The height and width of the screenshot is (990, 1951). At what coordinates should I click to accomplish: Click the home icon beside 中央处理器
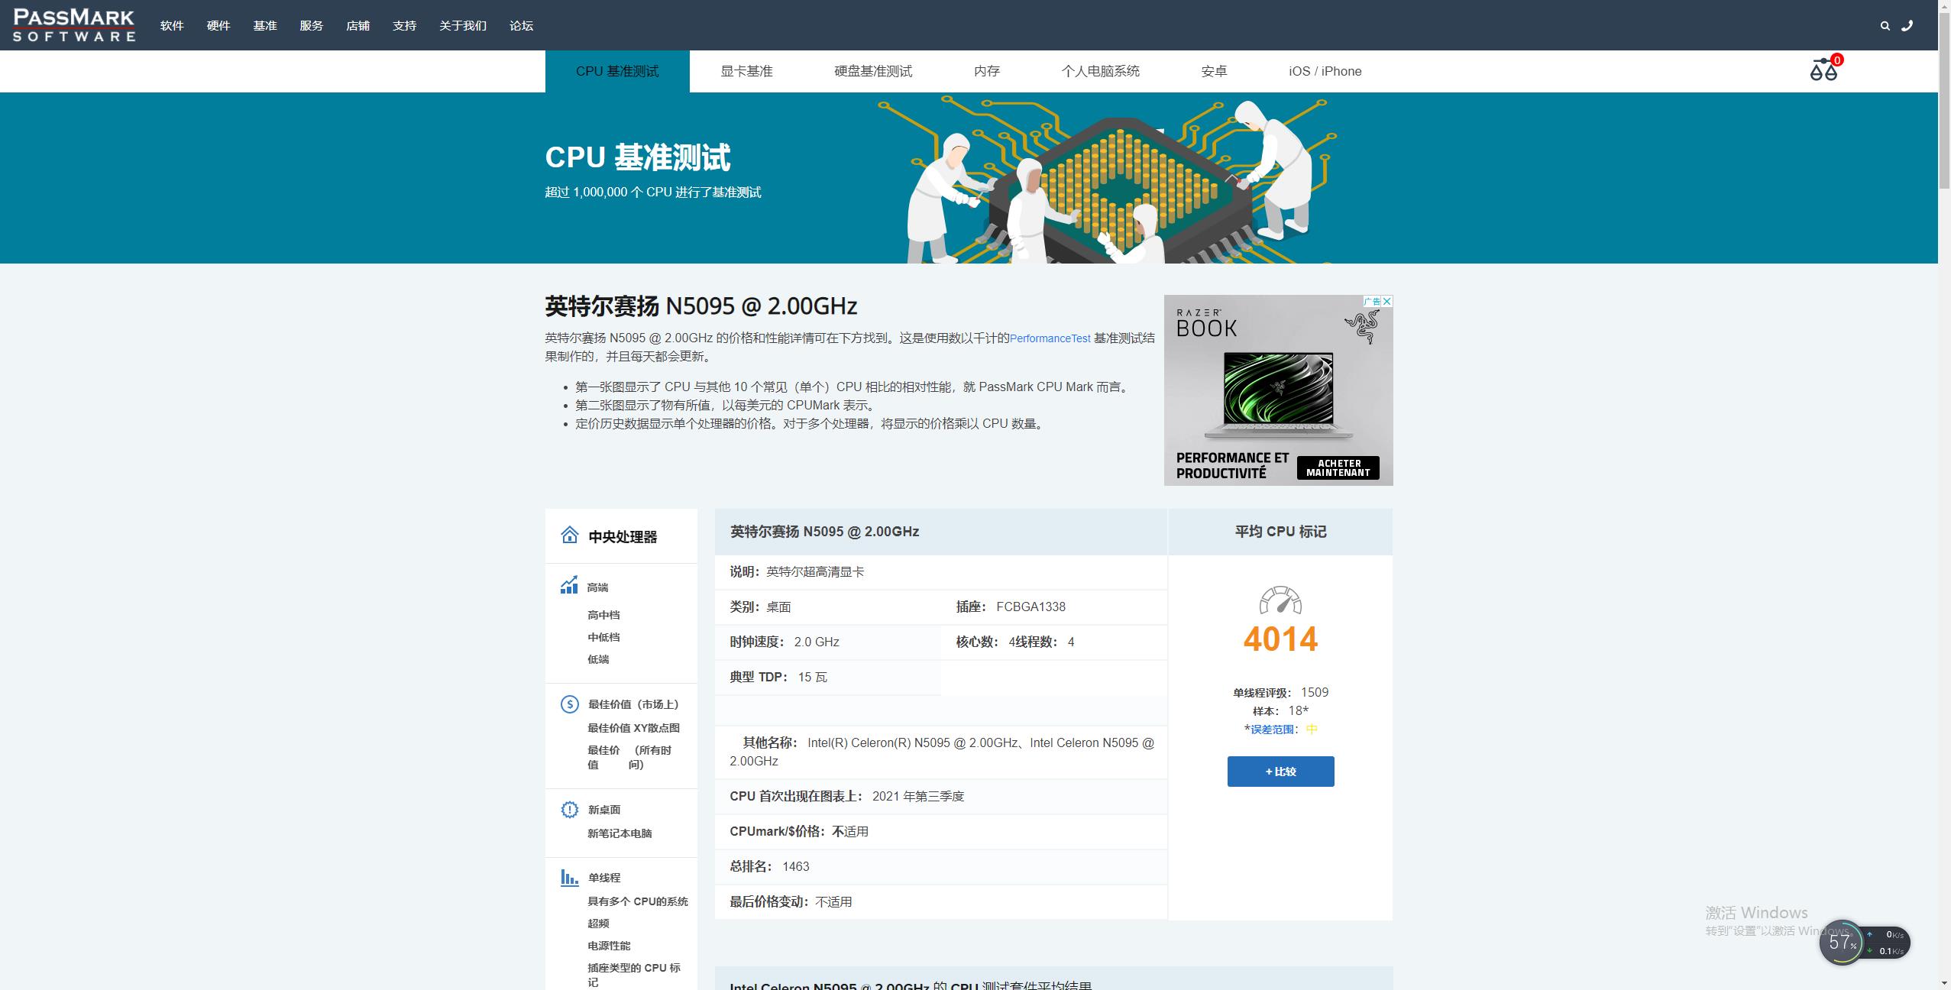(x=569, y=535)
